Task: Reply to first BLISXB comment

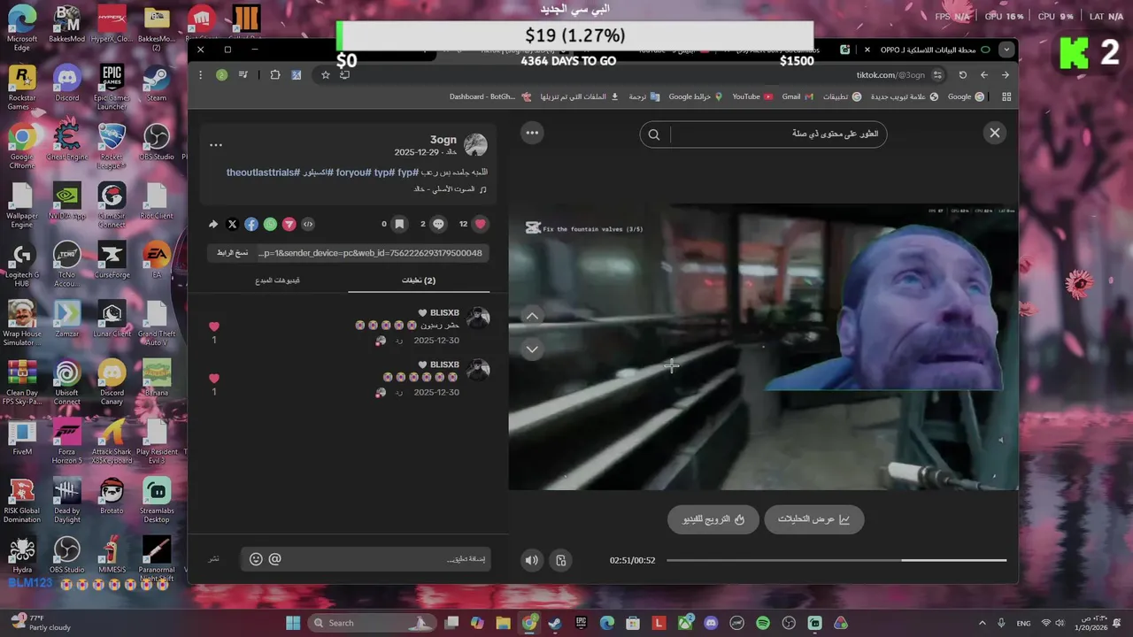Action: [399, 341]
